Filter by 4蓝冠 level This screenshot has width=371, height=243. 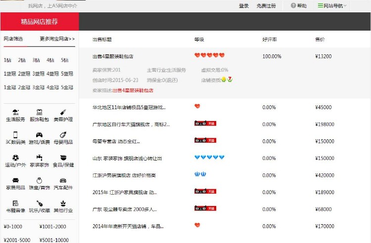click(52, 74)
